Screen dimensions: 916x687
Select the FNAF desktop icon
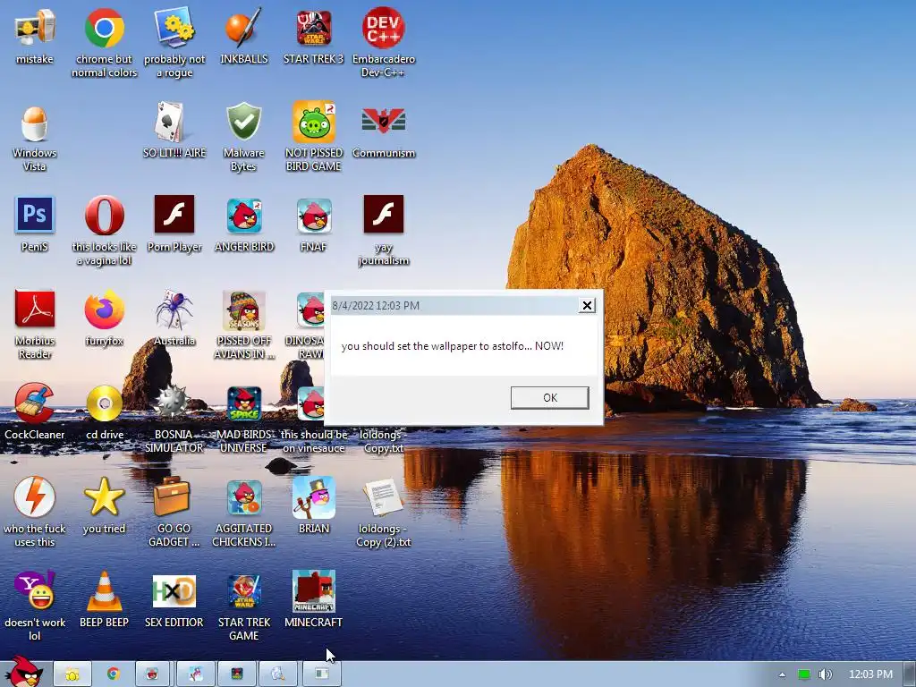[314, 225]
